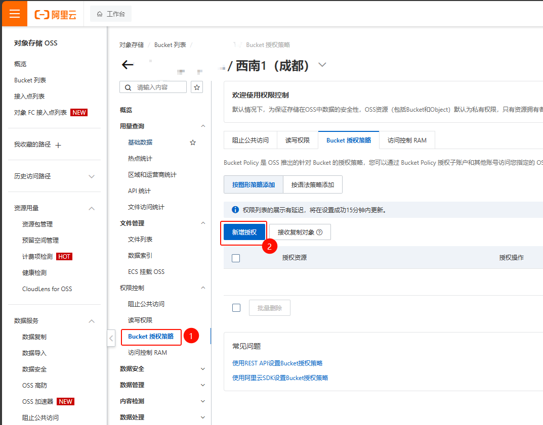Switch to 访问控制 RAM tab
Screen dimensions: 543x425
pos(407,140)
